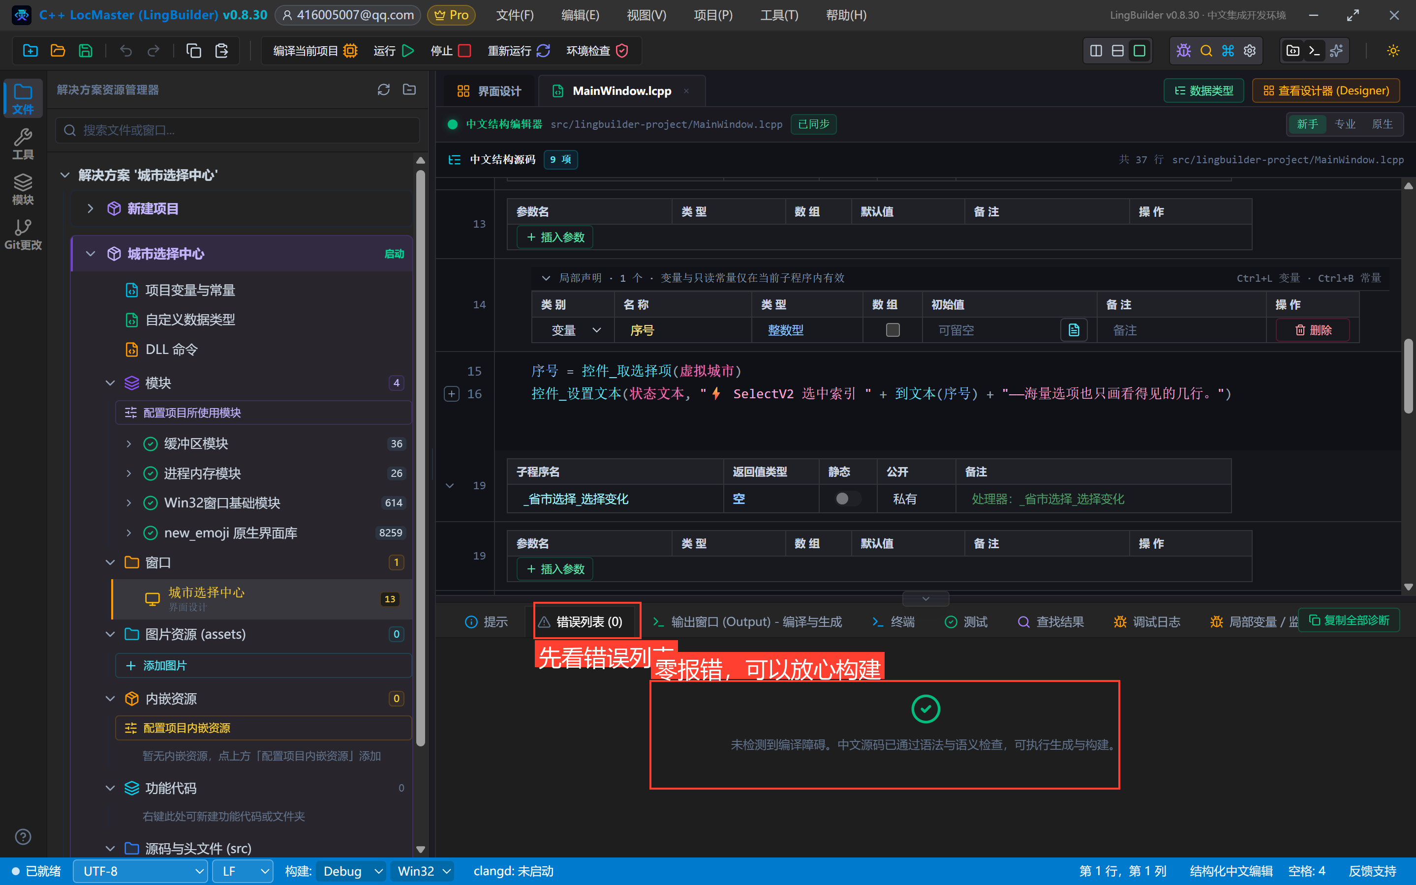
Task: Click the 查看设计器 (Designer) button
Action: pos(1326,91)
